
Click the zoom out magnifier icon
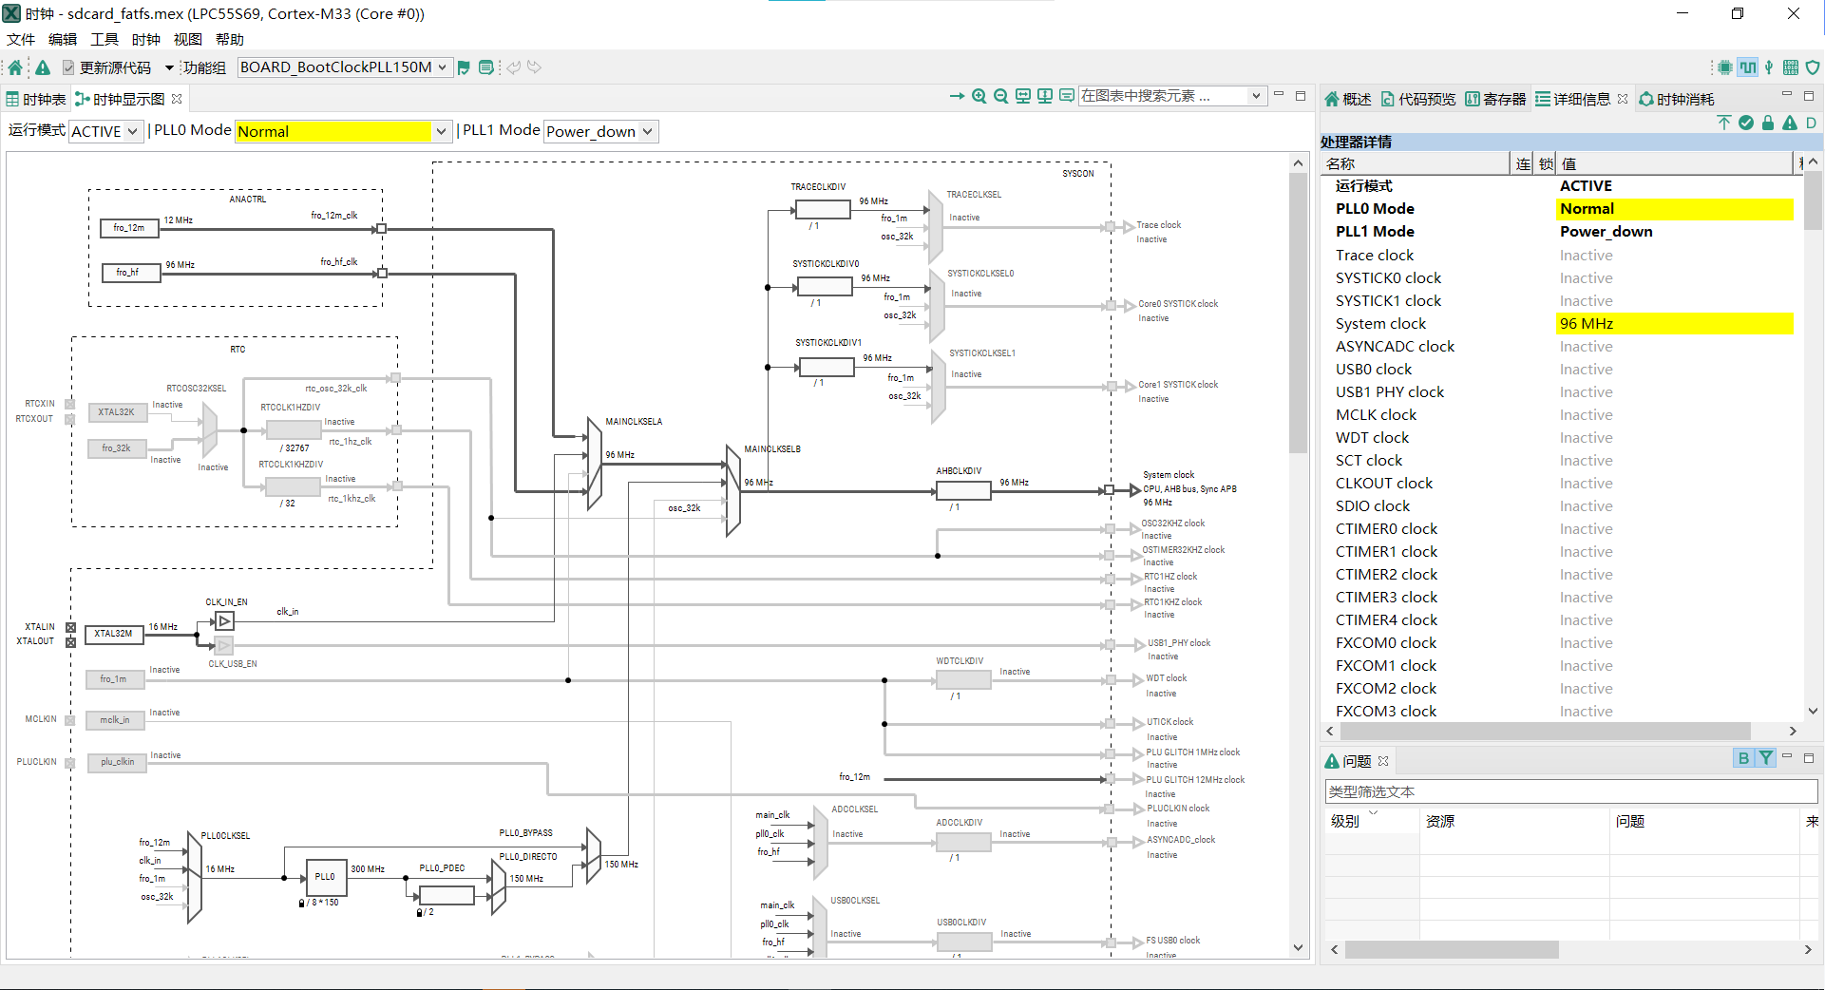point(1001,96)
